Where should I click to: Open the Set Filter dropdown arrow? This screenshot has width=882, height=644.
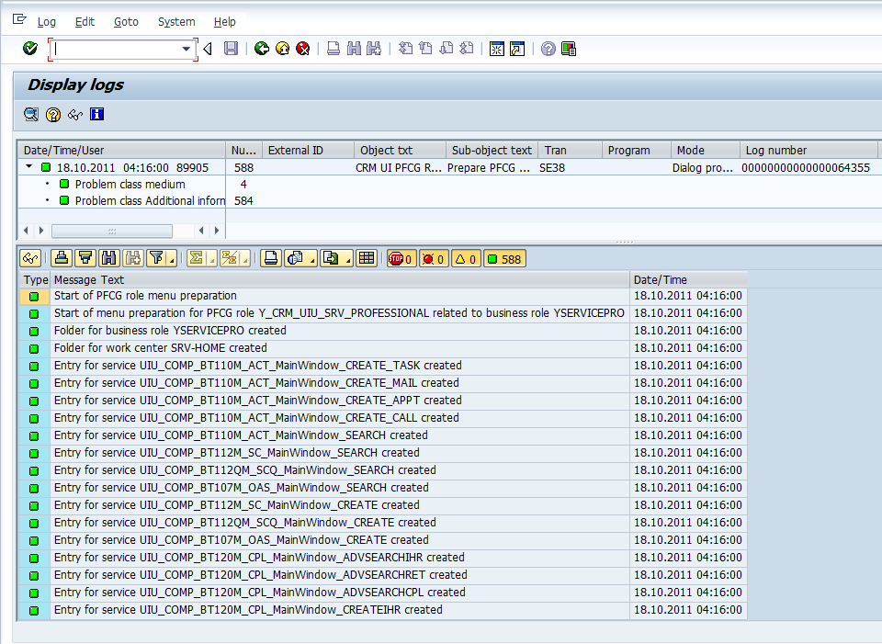172,260
